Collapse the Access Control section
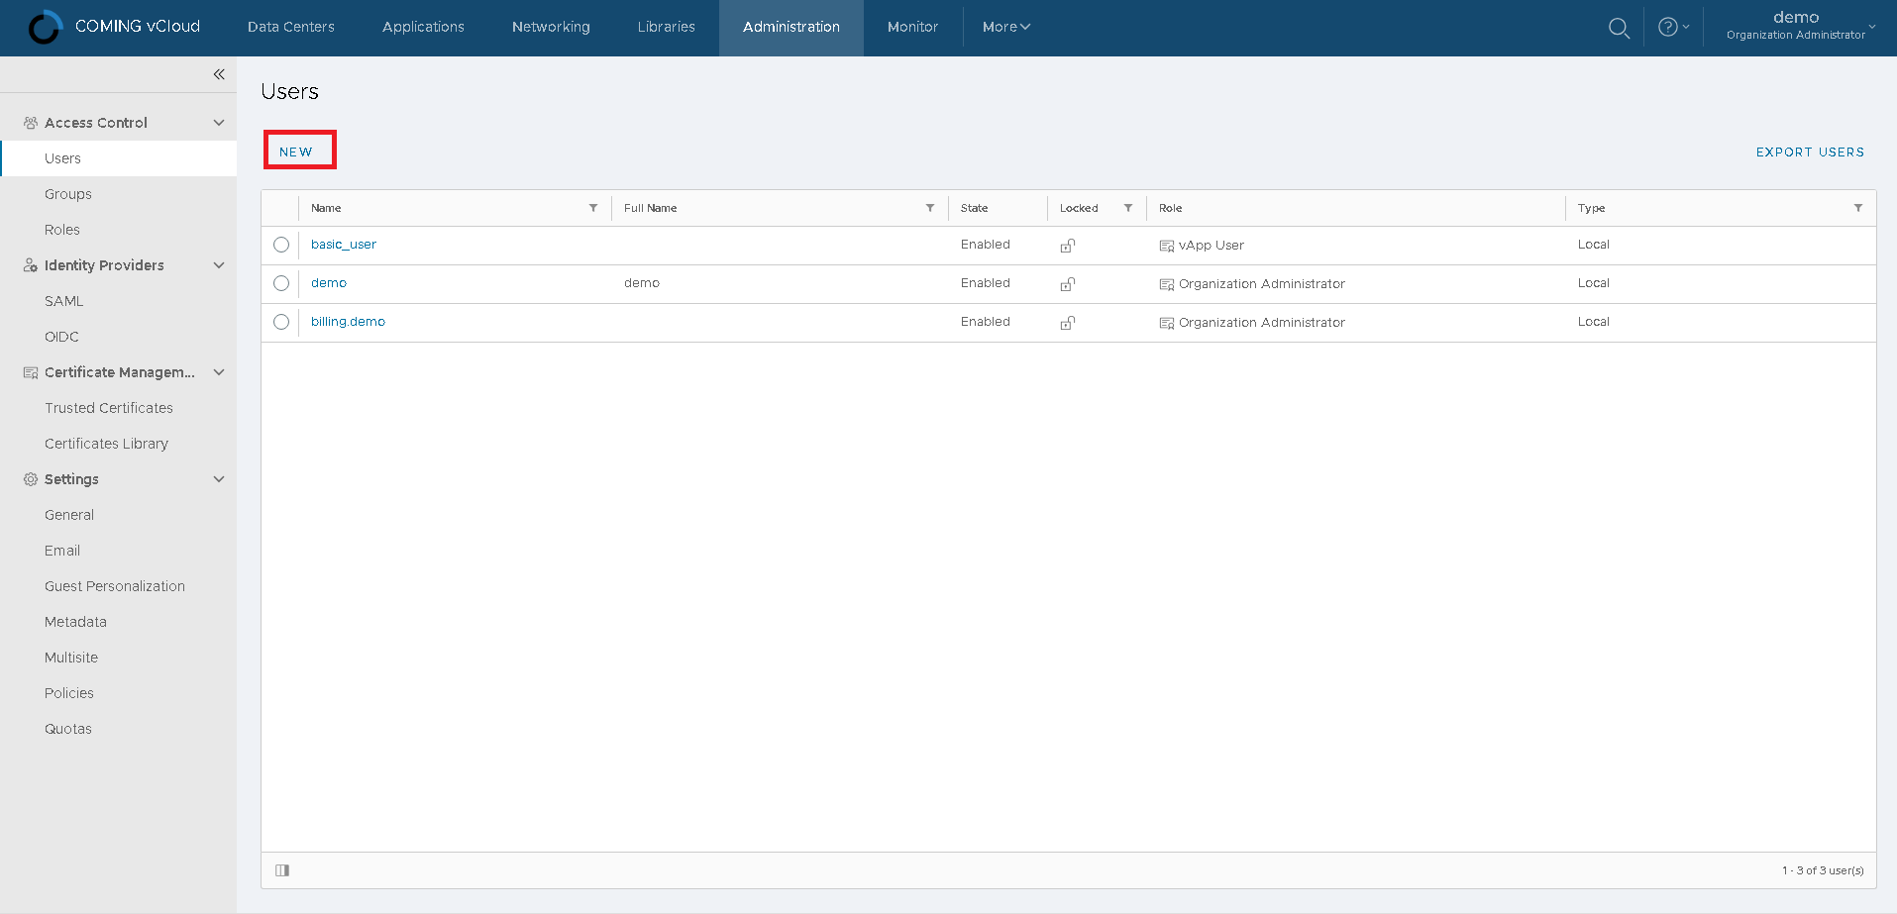 pyautogui.click(x=219, y=123)
